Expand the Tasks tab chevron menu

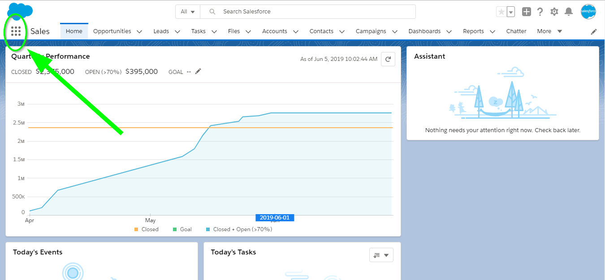[214, 31]
